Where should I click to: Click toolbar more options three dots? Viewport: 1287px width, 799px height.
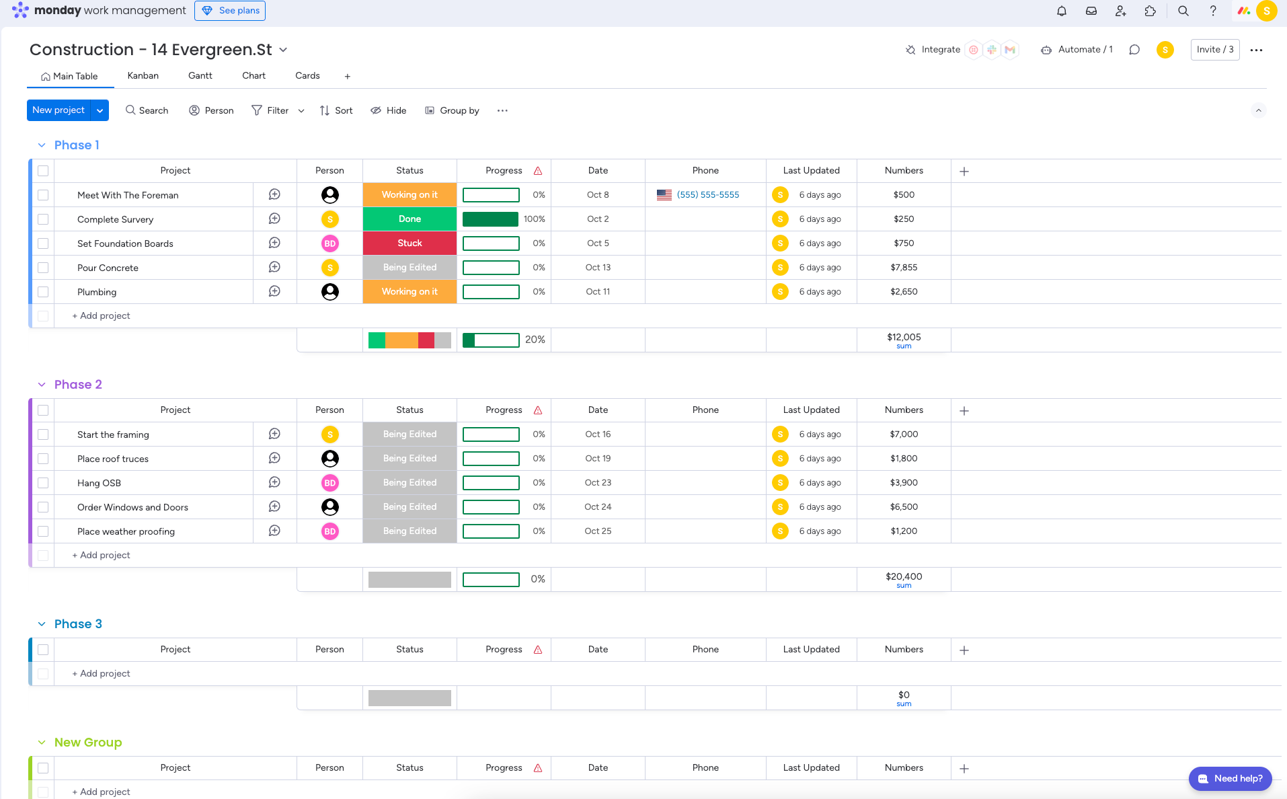point(502,110)
